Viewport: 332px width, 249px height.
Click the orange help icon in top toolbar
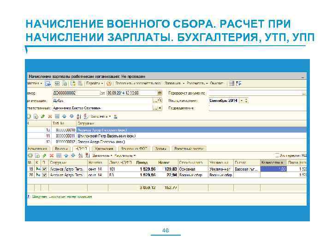109,83
